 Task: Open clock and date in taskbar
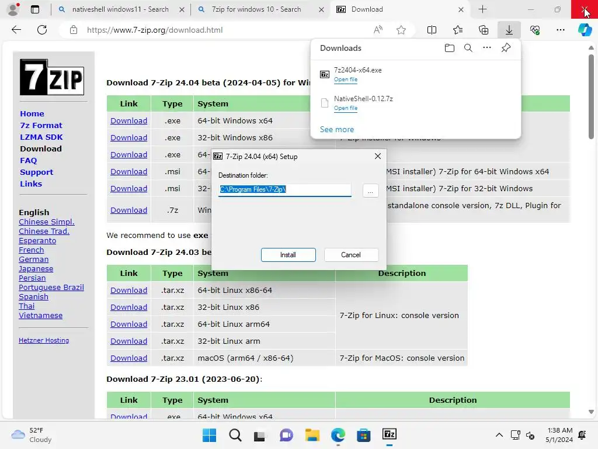[559, 435]
